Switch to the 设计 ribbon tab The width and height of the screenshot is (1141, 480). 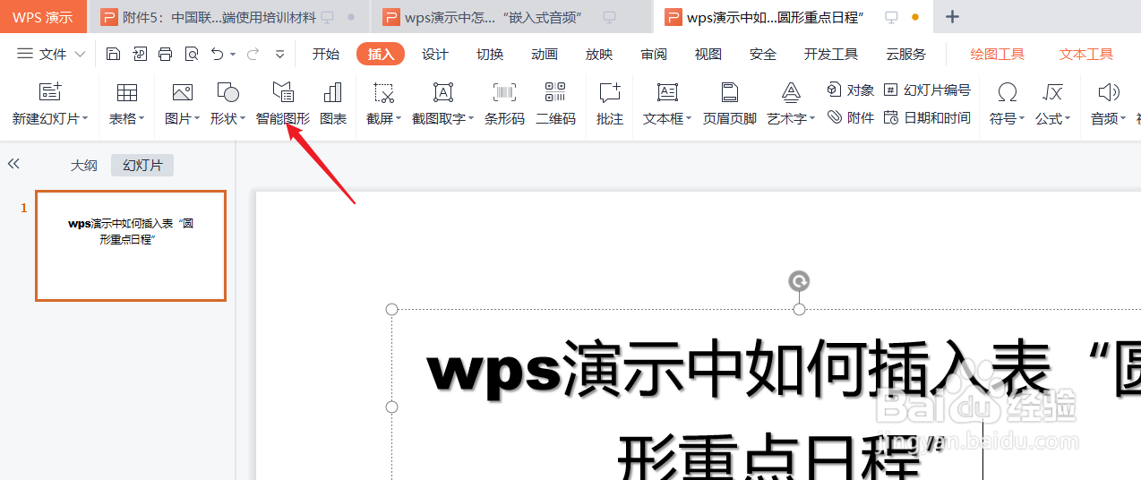tap(435, 54)
